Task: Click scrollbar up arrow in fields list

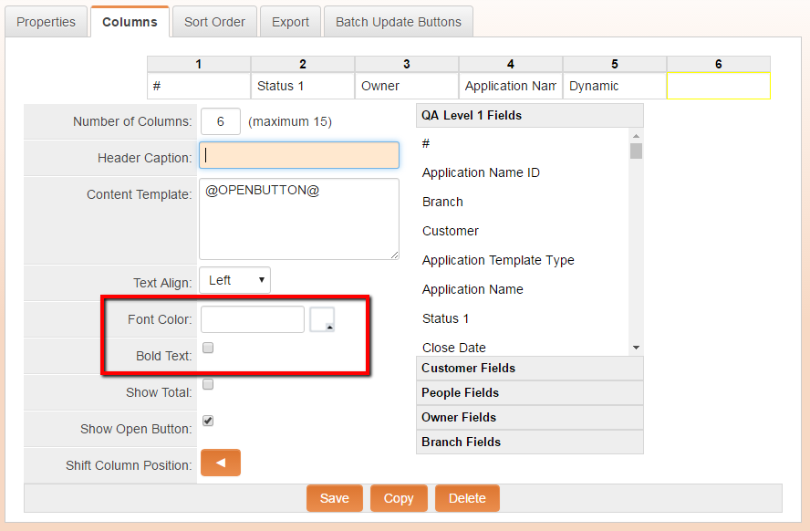Action: point(636,135)
